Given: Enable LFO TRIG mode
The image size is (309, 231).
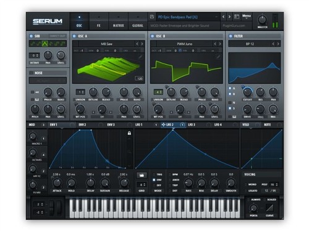Looking at the screenshot, I should [154, 174].
